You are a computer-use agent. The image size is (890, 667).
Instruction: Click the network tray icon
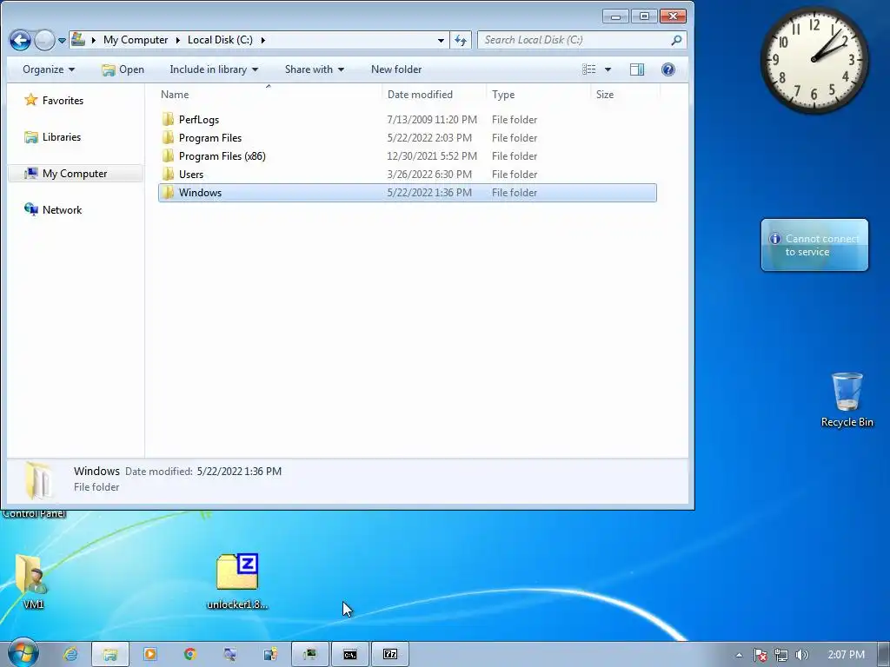(781, 655)
